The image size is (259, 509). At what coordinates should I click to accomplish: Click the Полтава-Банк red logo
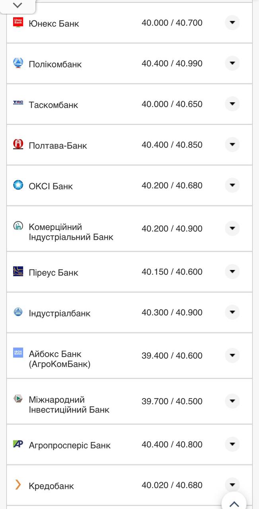pos(18,144)
